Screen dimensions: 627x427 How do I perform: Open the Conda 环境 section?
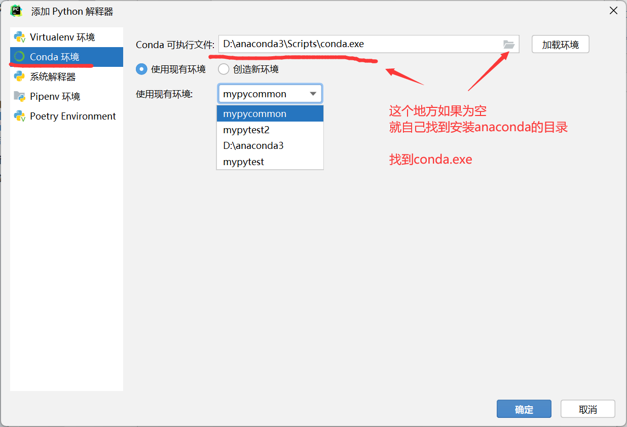click(x=66, y=57)
